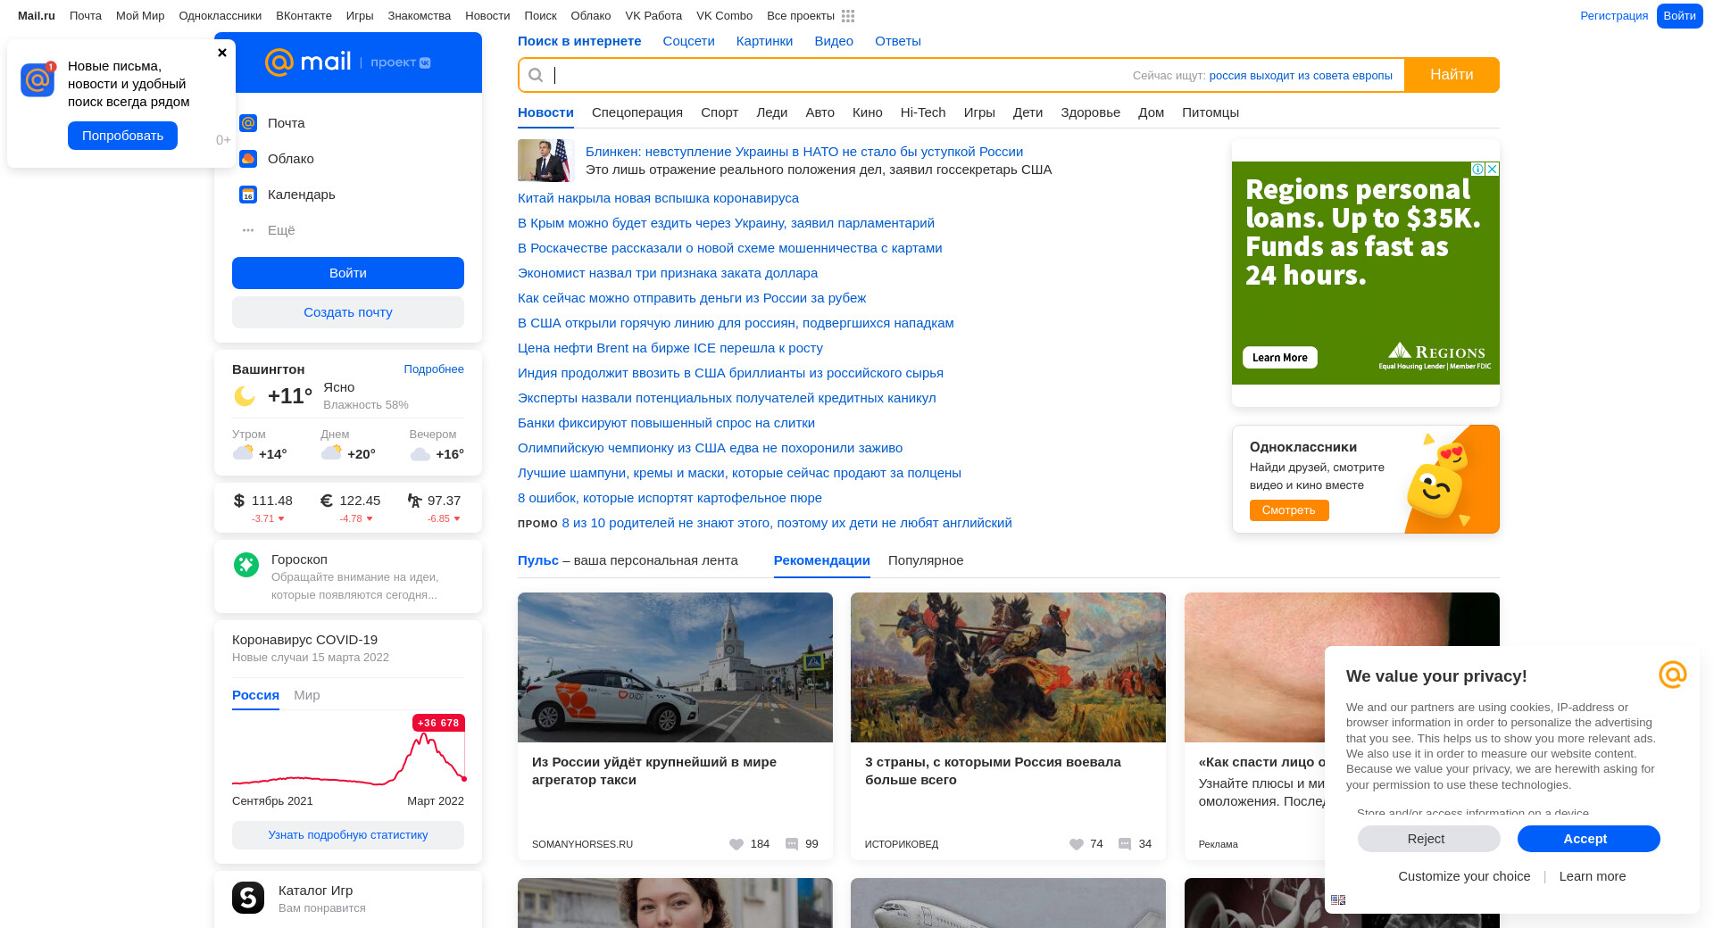1714x928 pixels.
Task: Open the Облако cloud icon
Action: (248, 159)
